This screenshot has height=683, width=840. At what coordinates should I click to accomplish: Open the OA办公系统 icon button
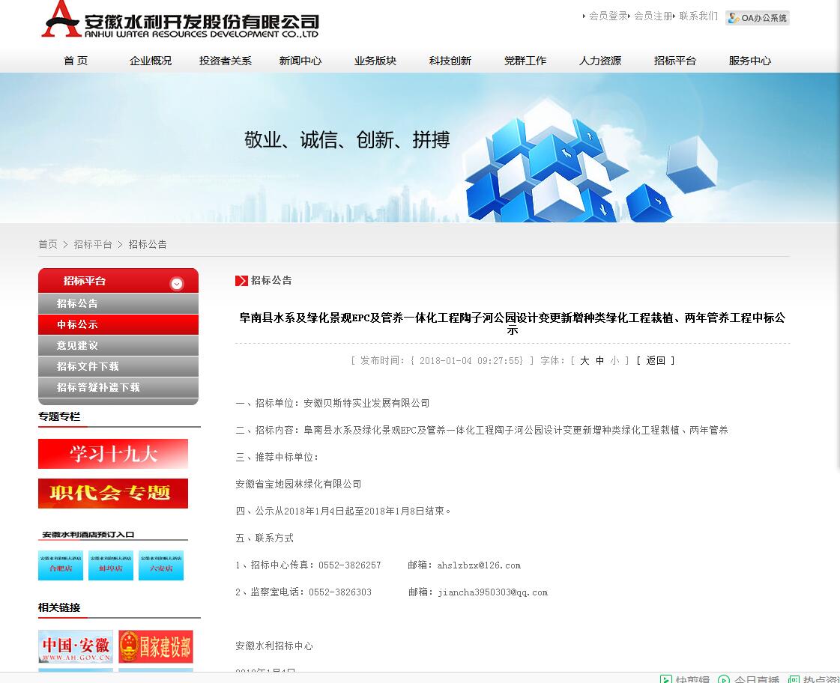757,18
